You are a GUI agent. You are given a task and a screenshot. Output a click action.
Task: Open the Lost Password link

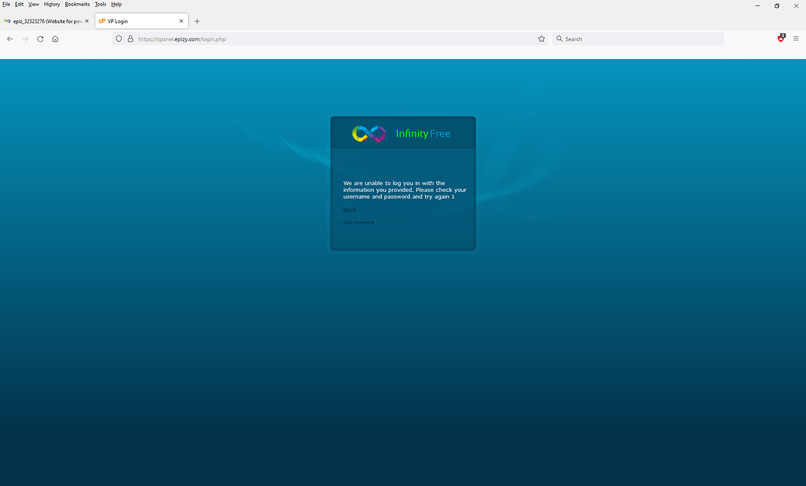[359, 222]
